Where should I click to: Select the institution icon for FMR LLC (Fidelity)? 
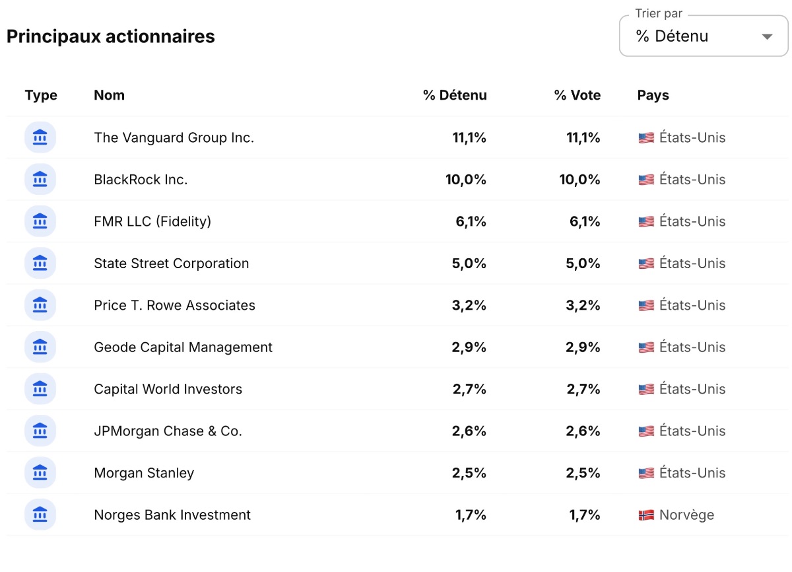[40, 221]
